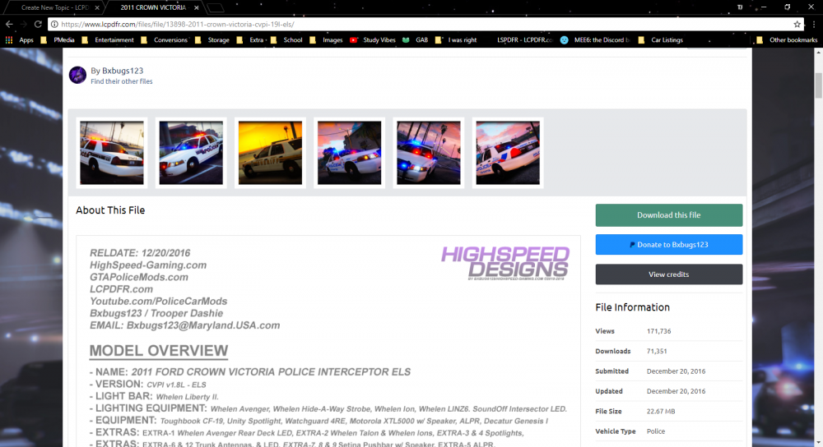Open the fourth screenshot thumbnail
823x447 pixels.
pyautogui.click(x=350, y=153)
